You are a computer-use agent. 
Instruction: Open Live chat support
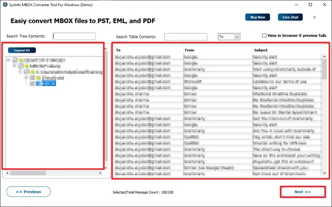pos(290,17)
